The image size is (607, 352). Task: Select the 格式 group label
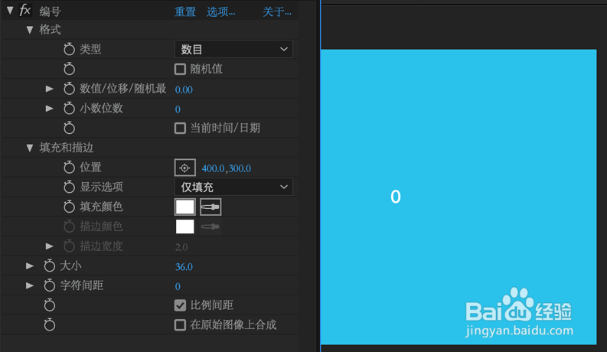tap(50, 30)
